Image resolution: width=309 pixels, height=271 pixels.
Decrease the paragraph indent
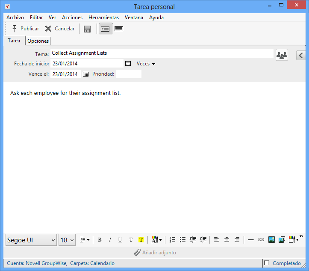pyautogui.click(x=193, y=240)
